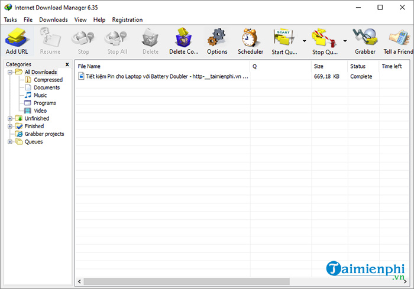Select the Grabber projects label
The image size is (414, 289).
coord(44,134)
